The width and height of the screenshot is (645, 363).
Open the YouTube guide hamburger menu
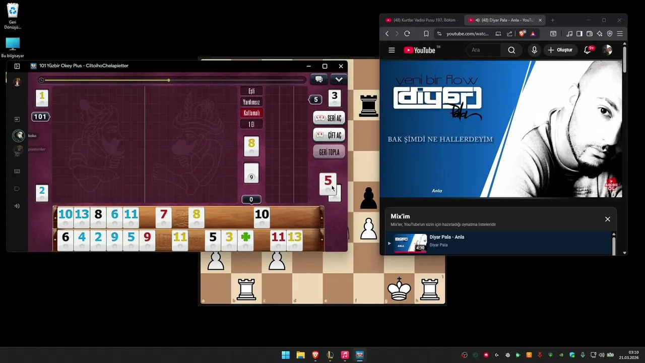[x=392, y=50]
